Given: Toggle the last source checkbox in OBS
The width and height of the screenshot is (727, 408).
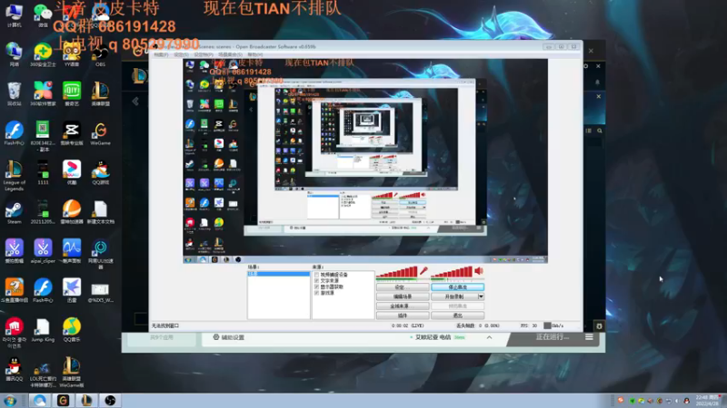Looking at the screenshot, I should 316,293.
